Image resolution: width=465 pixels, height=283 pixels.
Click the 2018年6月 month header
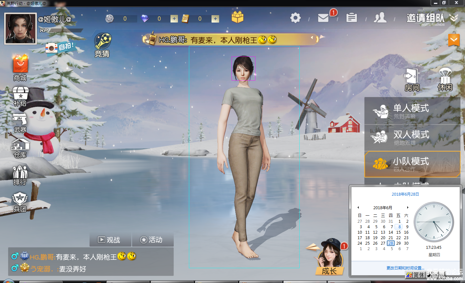(x=383, y=208)
